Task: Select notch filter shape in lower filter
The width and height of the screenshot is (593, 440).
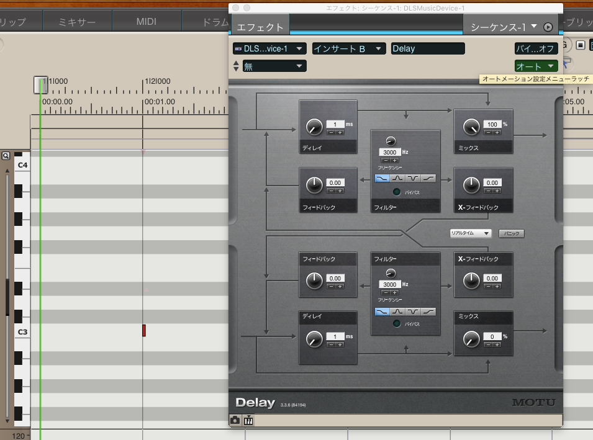Action: [x=413, y=312]
